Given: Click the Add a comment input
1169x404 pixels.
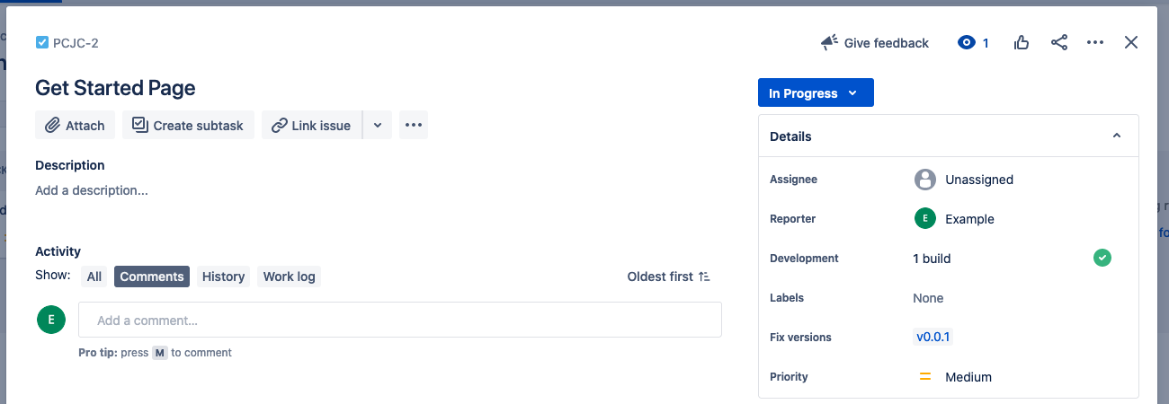Looking at the screenshot, I should [x=400, y=320].
